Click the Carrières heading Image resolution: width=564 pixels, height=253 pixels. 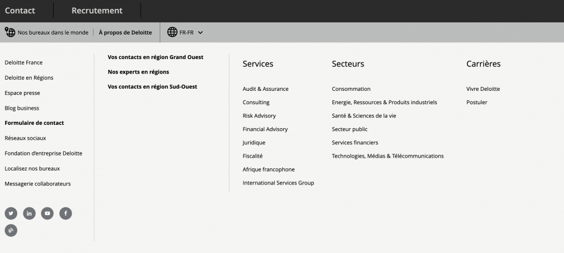click(x=484, y=64)
